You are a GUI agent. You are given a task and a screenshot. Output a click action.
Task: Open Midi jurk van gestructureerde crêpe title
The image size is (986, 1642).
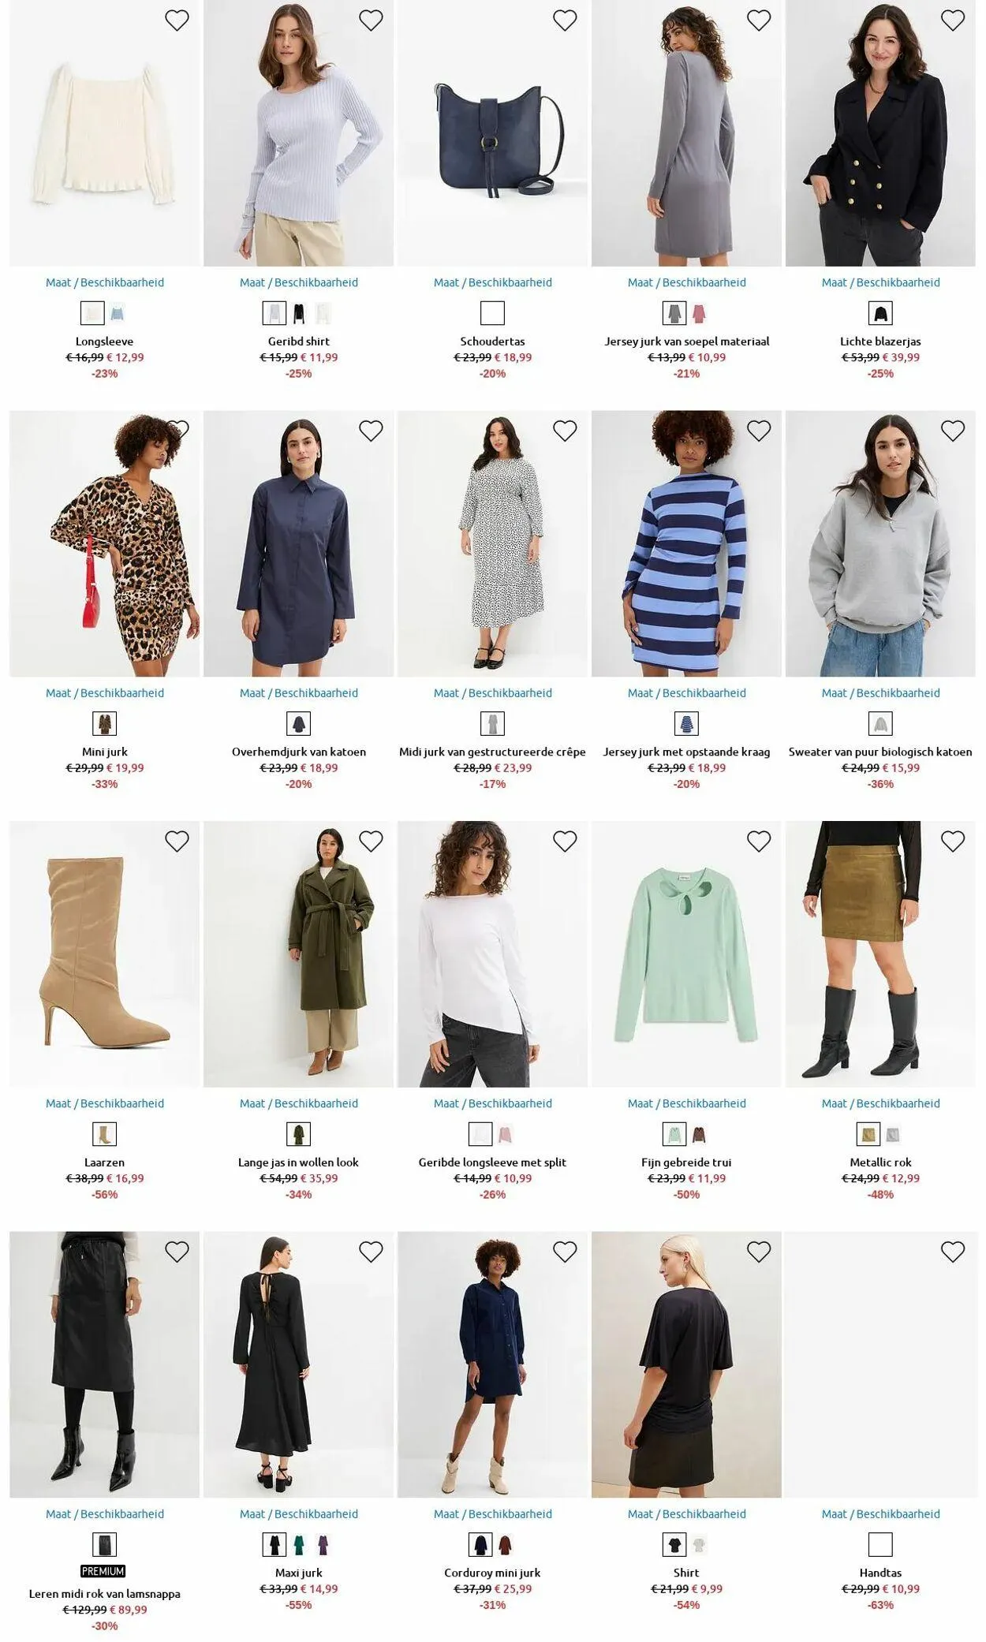coord(493,752)
